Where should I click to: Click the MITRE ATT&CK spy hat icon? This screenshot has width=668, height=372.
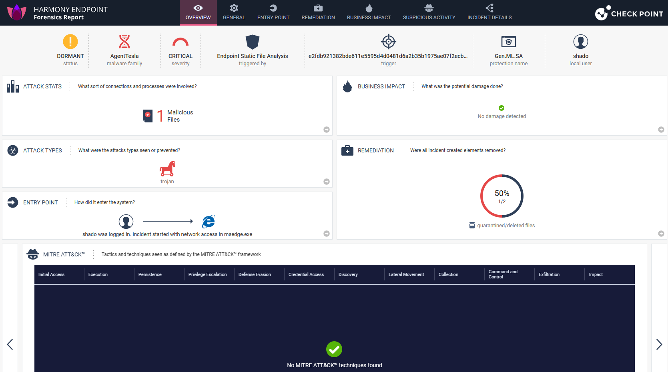[x=33, y=254]
